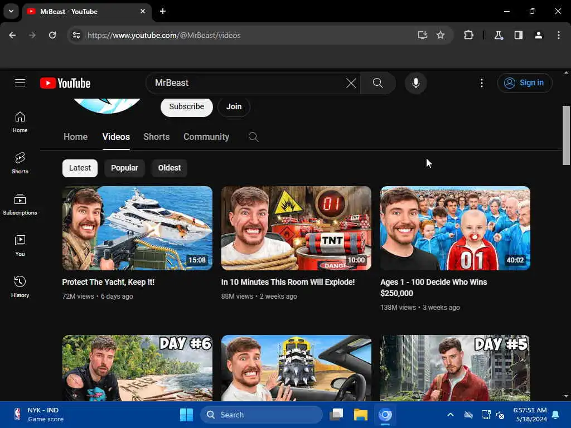Play the TNT room thumbnail
This screenshot has width=571, height=428.
pyautogui.click(x=296, y=228)
